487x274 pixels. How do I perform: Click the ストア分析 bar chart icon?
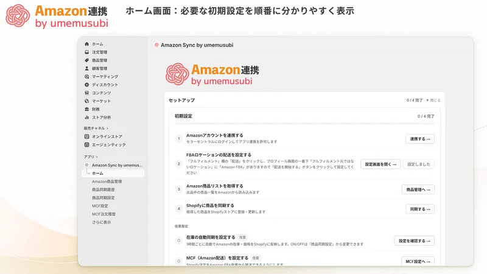coord(86,117)
